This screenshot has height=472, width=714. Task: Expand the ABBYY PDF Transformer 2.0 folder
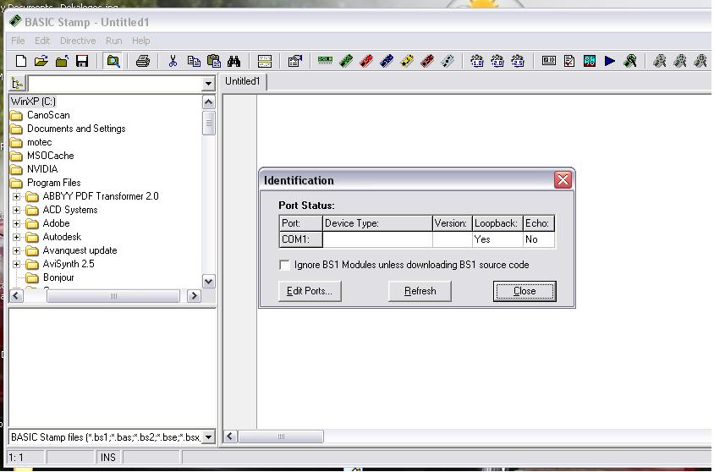[x=16, y=196]
